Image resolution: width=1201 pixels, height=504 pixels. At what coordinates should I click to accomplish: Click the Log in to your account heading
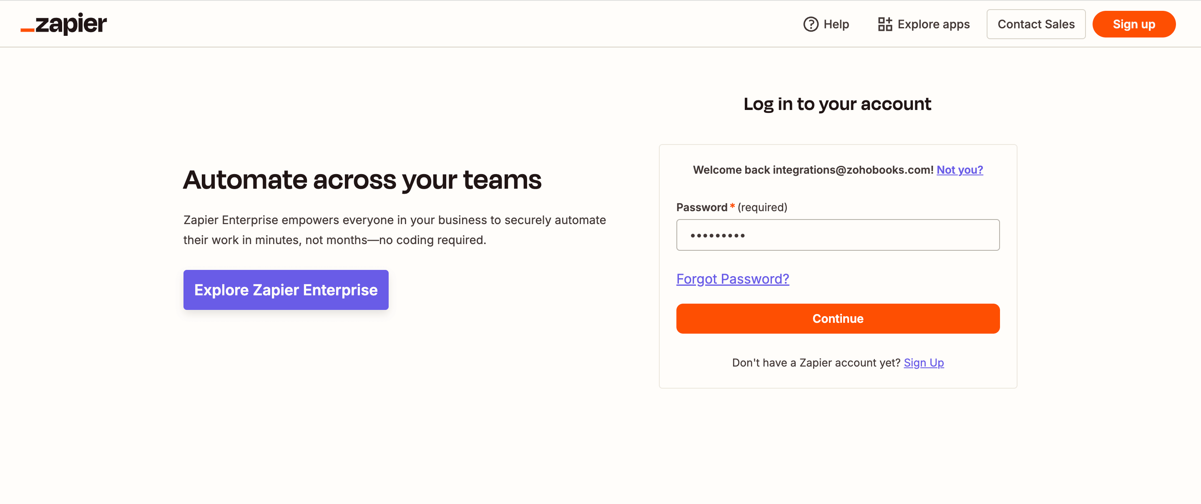pos(837,104)
